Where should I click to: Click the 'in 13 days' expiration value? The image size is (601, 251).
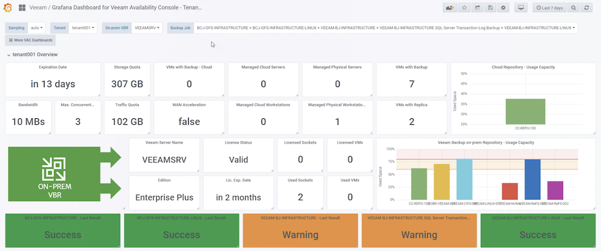pyautogui.click(x=53, y=84)
